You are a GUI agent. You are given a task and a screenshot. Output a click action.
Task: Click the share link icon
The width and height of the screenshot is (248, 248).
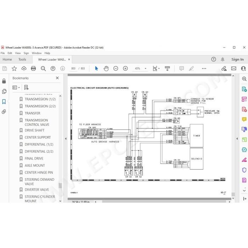point(224,68)
